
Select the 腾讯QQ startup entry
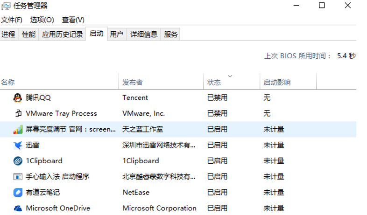38,97
